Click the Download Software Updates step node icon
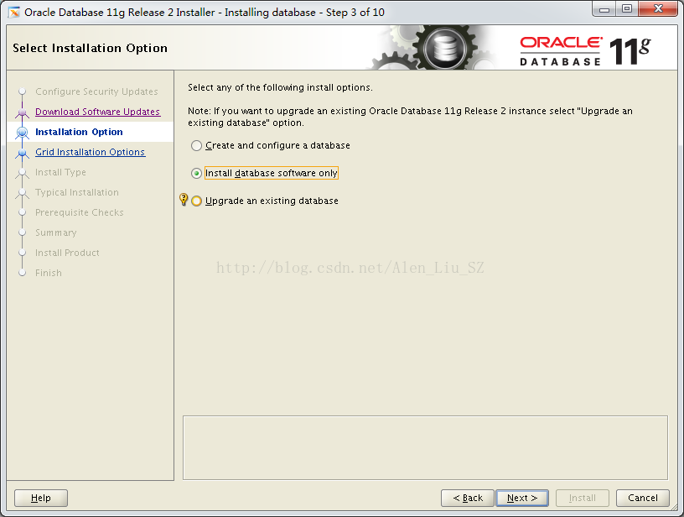684x517 pixels. pyautogui.click(x=23, y=112)
